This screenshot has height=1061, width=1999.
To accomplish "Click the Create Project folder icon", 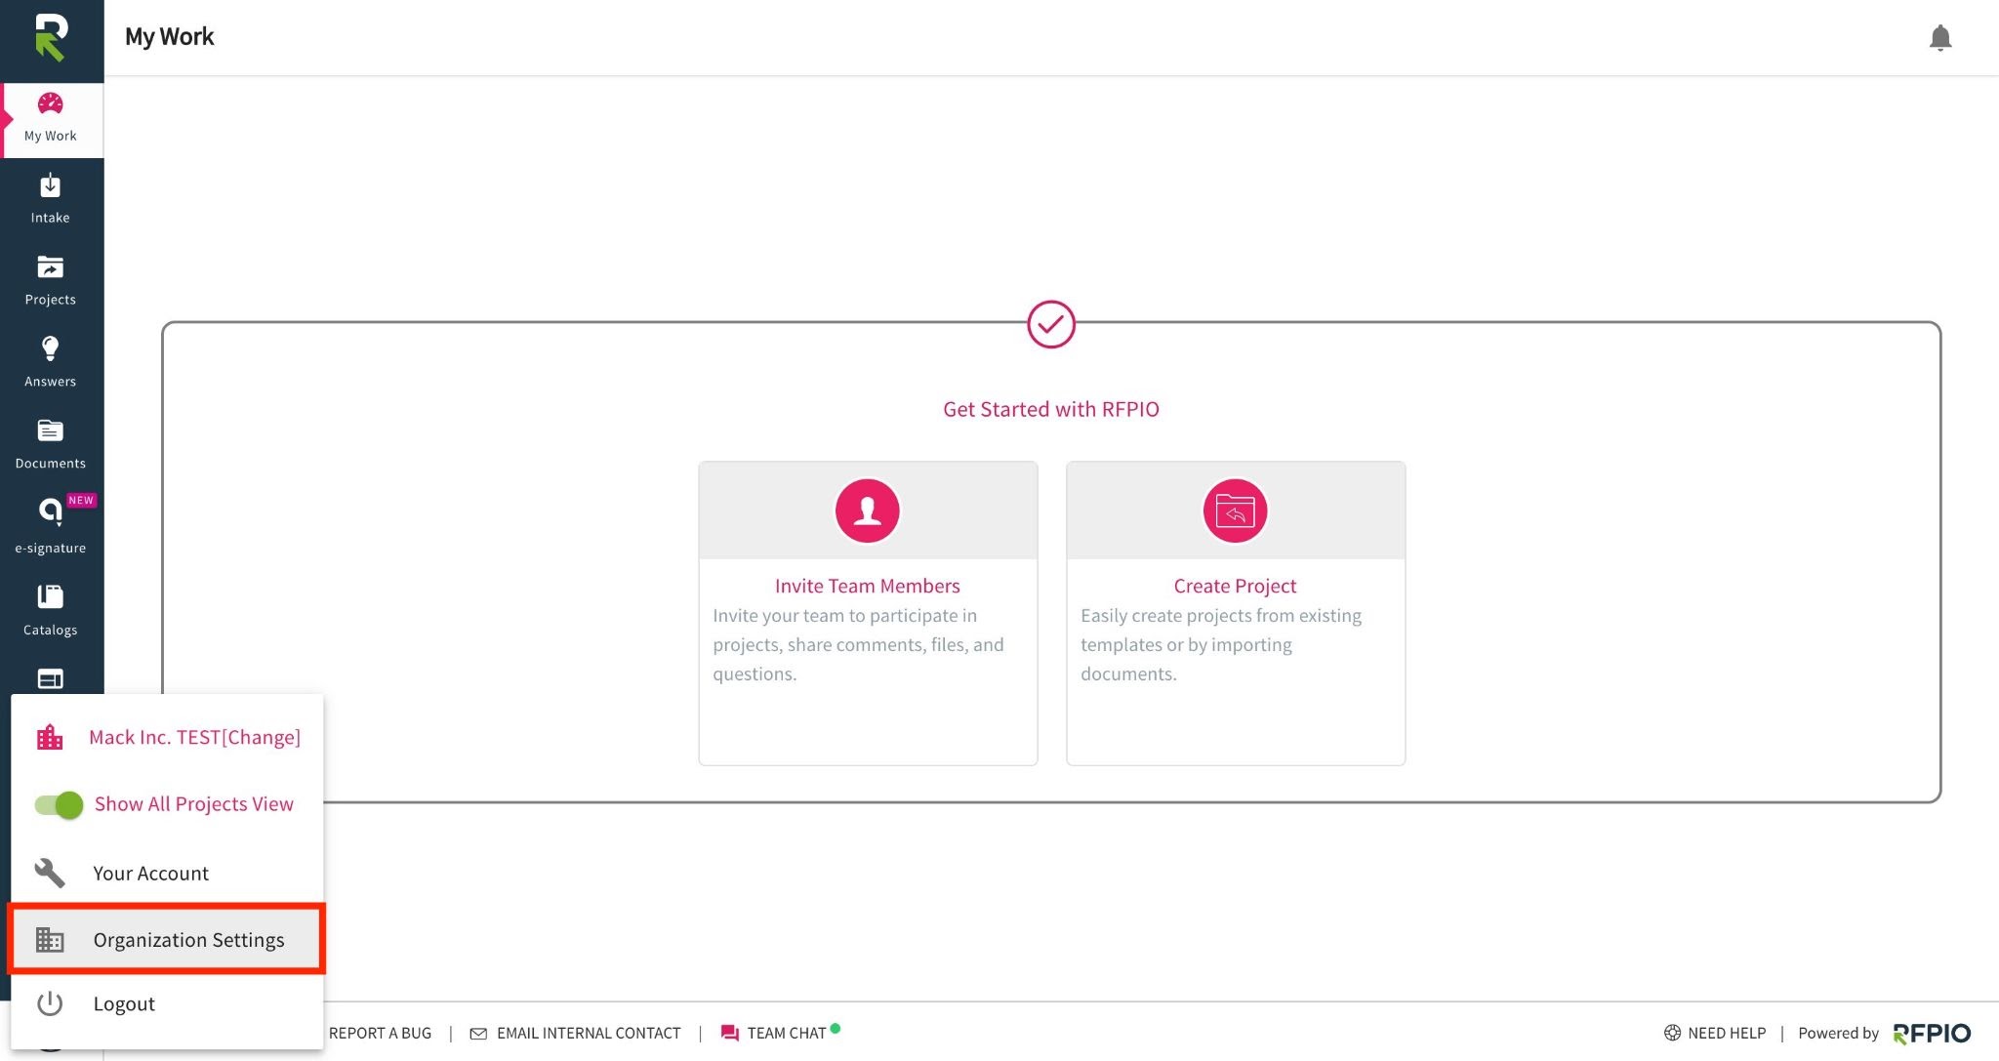I will 1235,510.
